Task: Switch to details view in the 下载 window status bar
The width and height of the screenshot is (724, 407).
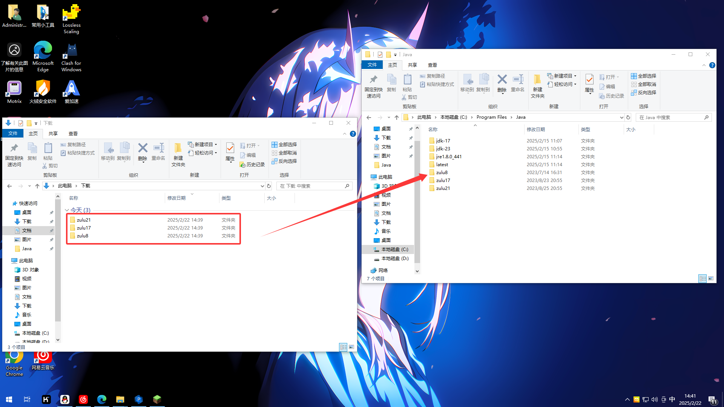Action: coord(343,347)
